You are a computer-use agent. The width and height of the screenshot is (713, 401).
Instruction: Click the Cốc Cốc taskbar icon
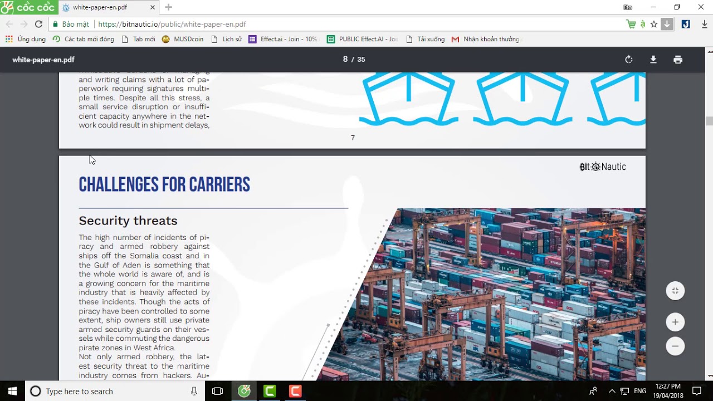tap(244, 391)
